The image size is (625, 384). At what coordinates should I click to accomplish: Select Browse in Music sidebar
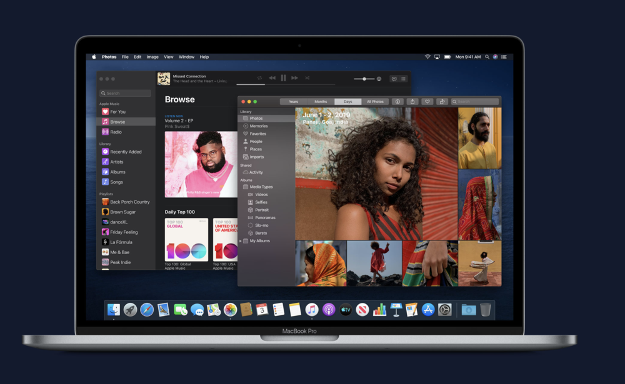126,122
